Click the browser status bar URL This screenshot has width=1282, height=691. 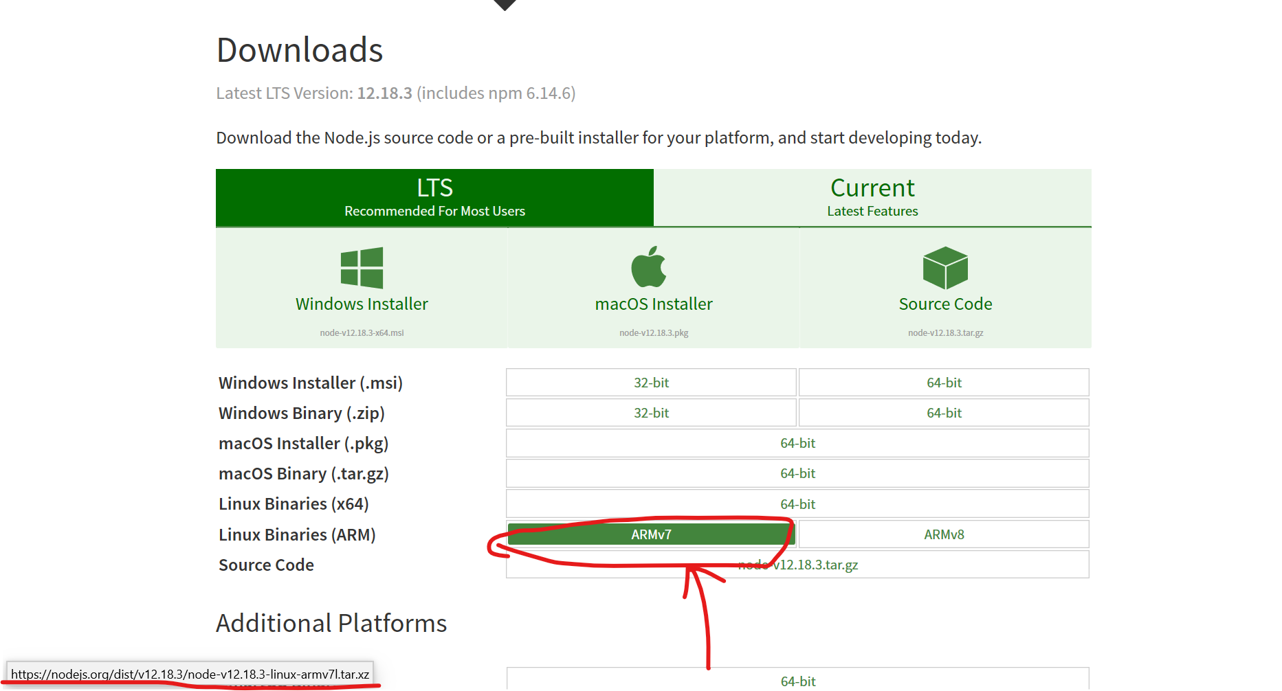(190, 674)
